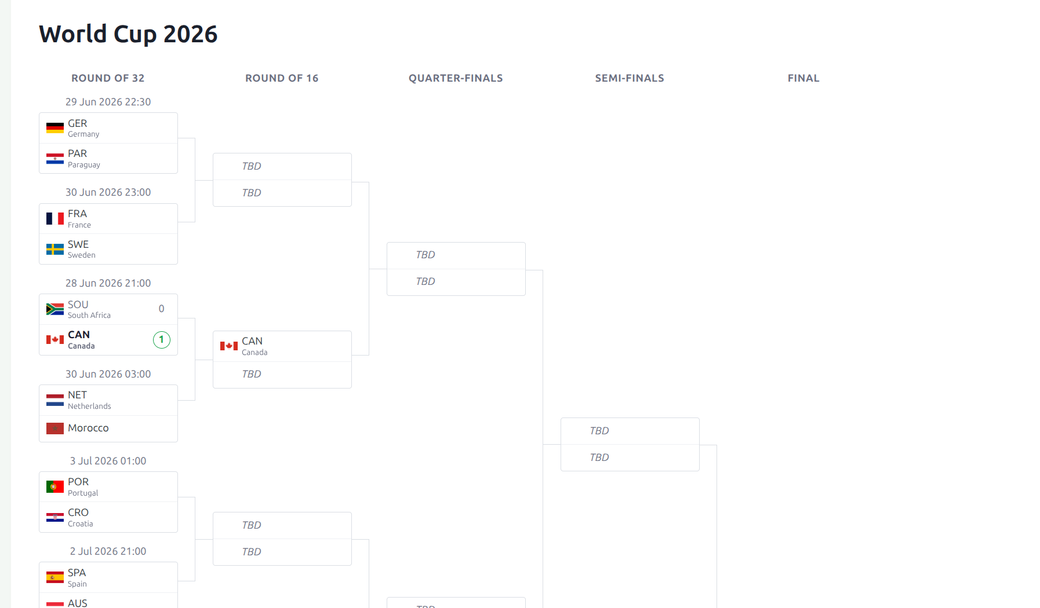Click the Spain flag icon
This screenshot has height=608, width=1040.
[x=55, y=577]
